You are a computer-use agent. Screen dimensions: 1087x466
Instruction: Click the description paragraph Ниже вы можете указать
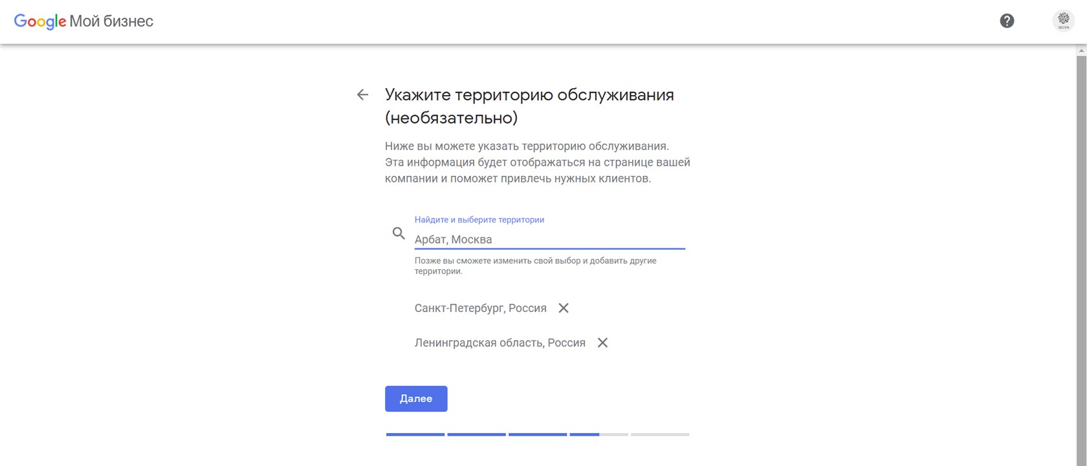tap(537, 162)
